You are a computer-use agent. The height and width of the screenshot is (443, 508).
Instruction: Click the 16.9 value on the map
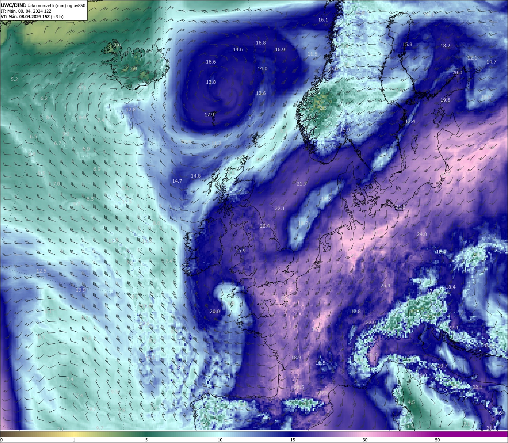point(280,50)
